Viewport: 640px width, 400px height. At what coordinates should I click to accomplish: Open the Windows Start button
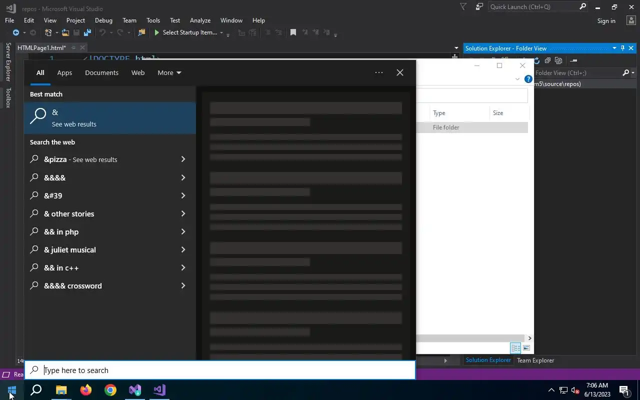coord(12,390)
